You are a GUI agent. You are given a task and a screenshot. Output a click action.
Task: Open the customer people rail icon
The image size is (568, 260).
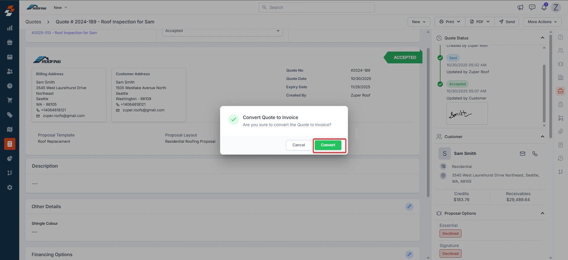pyautogui.click(x=561, y=51)
